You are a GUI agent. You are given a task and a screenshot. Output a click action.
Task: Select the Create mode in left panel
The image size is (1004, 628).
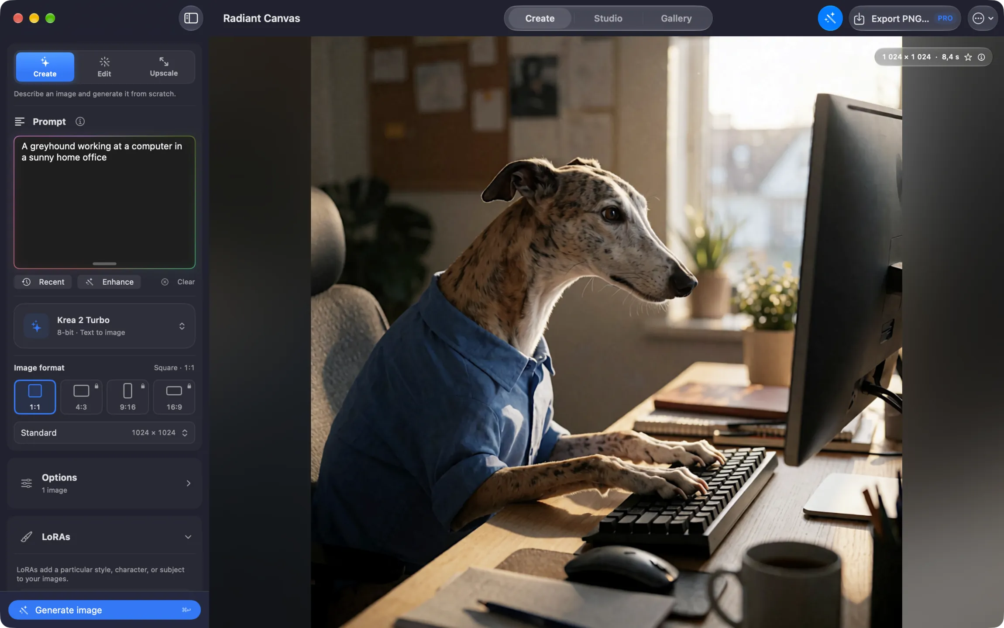(x=45, y=67)
